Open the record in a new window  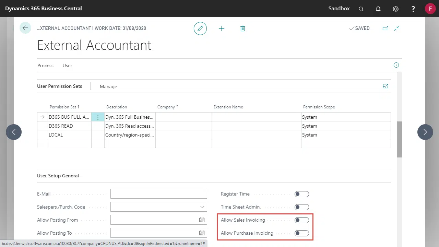[x=385, y=28]
